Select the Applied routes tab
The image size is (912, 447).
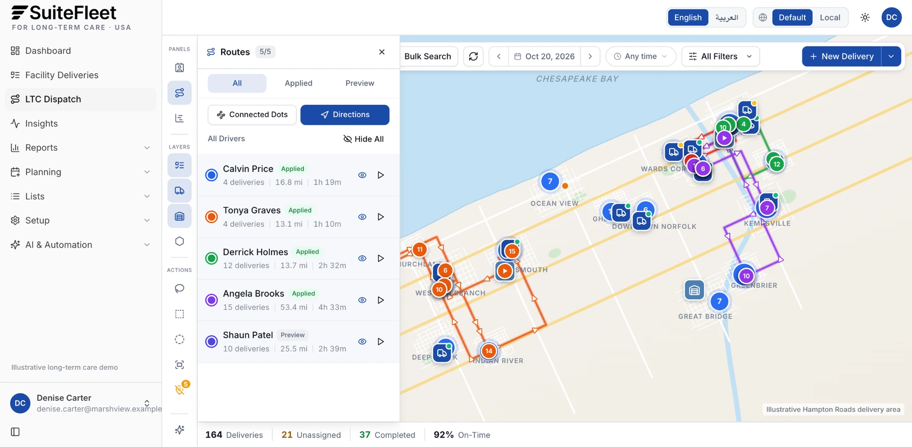pyautogui.click(x=298, y=83)
